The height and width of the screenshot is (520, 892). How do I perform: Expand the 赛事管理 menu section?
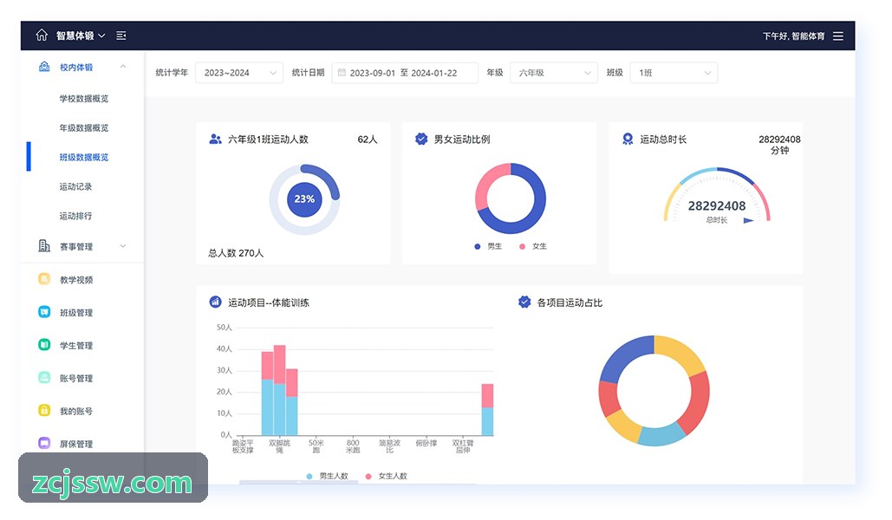tap(123, 246)
